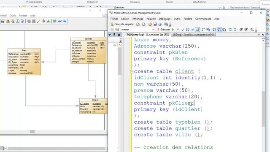The image size is (270, 152).
Task: Click the database engine query icon after Nouvelle requête
Action: 138,24
